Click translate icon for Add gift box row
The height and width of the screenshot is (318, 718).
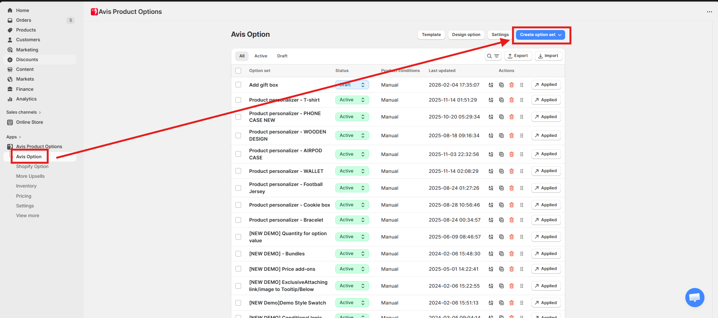pyautogui.click(x=491, y=85)
